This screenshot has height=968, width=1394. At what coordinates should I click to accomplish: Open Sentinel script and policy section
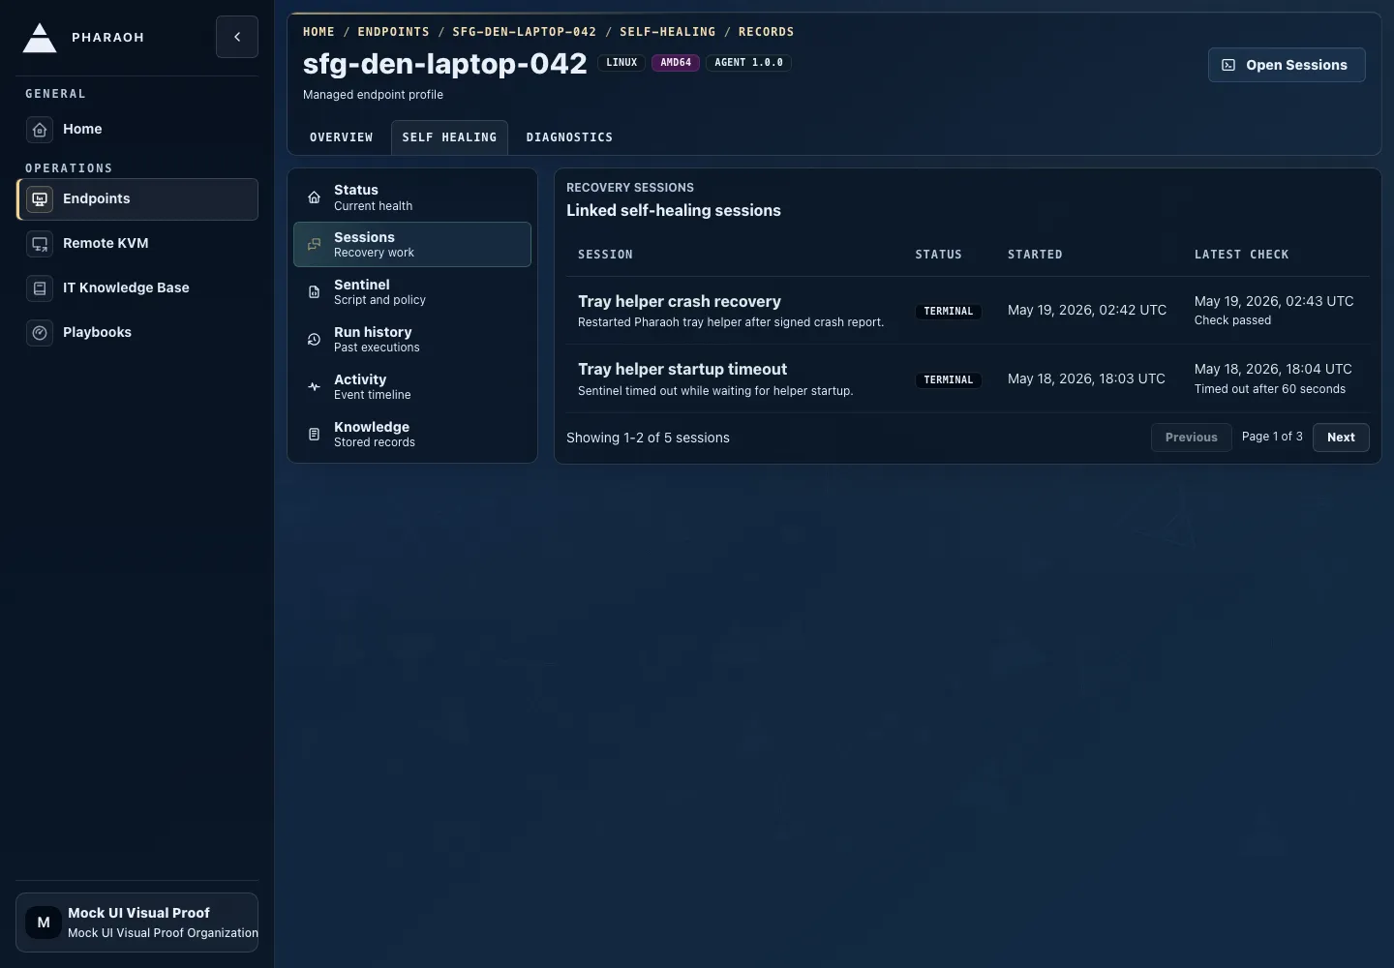point(412,292)
